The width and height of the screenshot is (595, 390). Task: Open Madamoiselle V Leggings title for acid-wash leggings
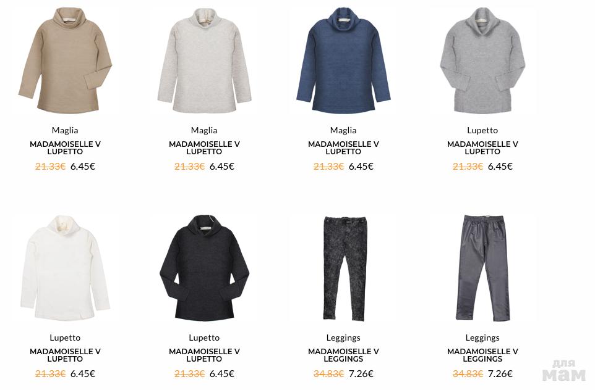[343, 355]
